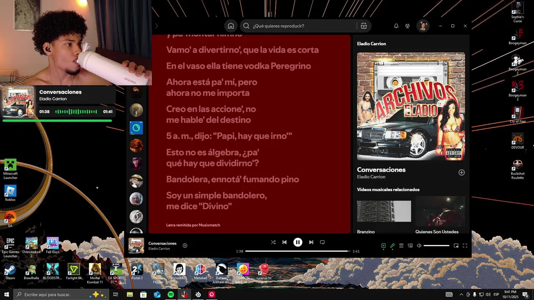Click the lyric '5 a. m., dijo: Papi, hay que irno'
This screenshot has height=300, width=534.
[229, 136]
